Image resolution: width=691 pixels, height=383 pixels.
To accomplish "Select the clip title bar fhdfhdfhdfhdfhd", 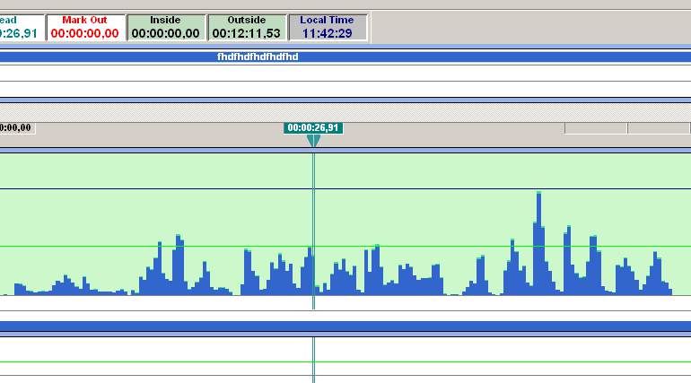I will coord(345,57).
